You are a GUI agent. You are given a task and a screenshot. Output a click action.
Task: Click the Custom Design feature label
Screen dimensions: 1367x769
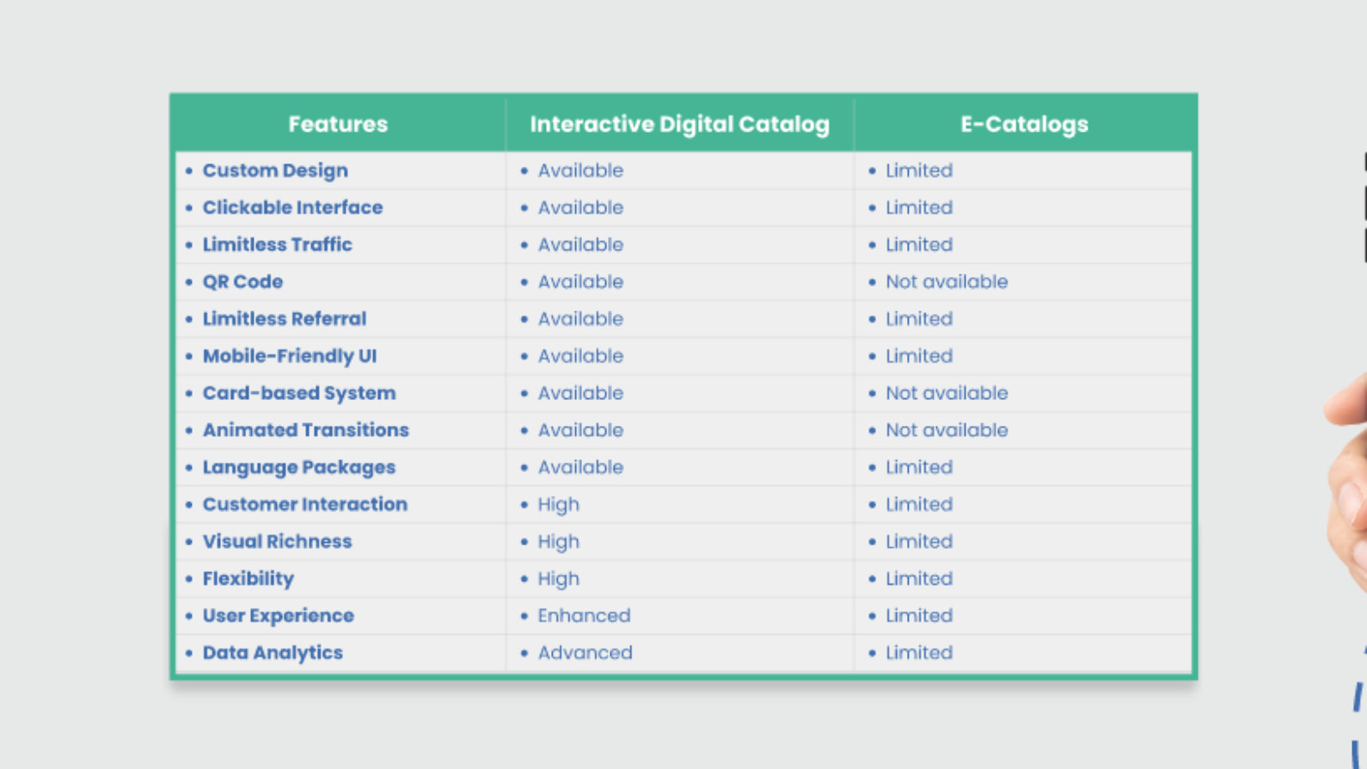[x=275, y=170]
